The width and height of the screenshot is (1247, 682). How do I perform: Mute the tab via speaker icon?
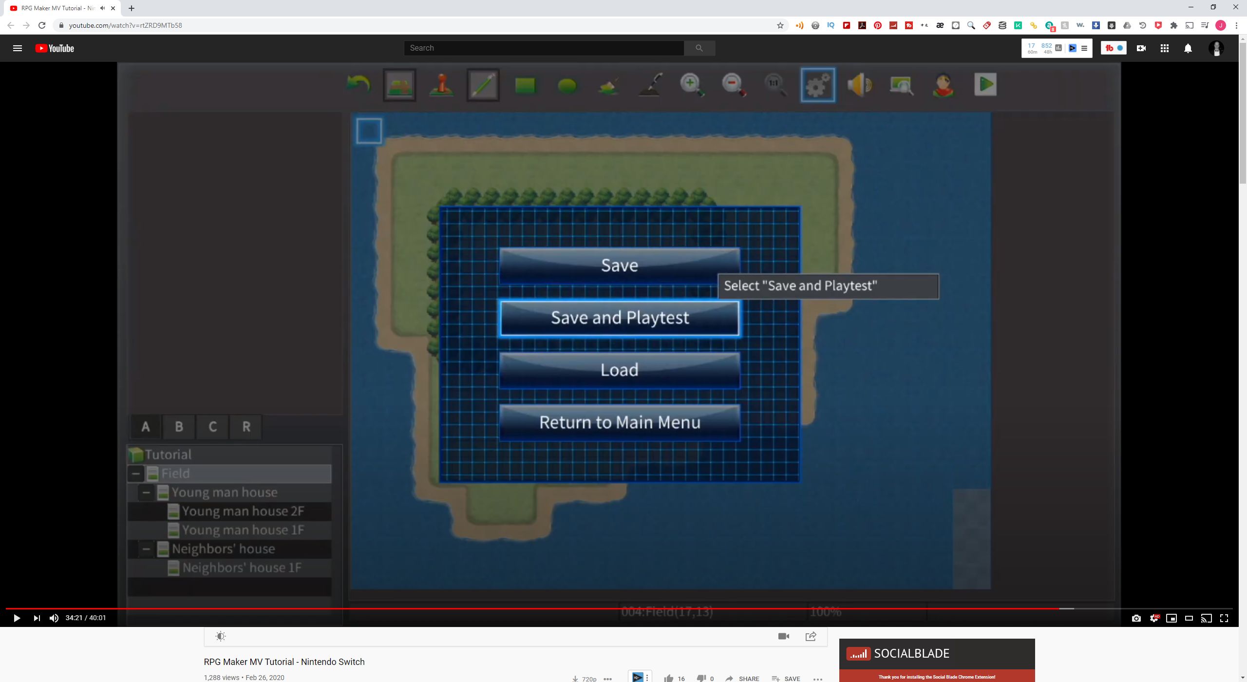102,8
